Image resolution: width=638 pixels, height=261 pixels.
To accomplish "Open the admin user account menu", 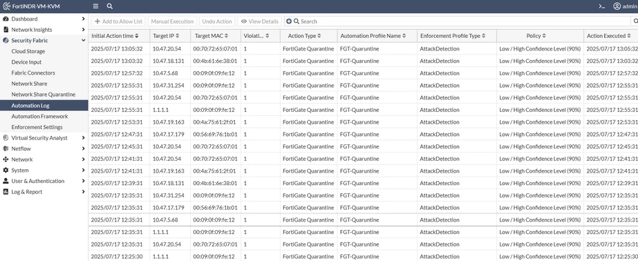I will coord(625,6).
